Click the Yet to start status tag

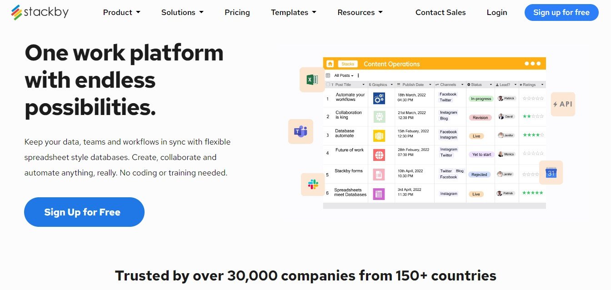tap(481, 155)
